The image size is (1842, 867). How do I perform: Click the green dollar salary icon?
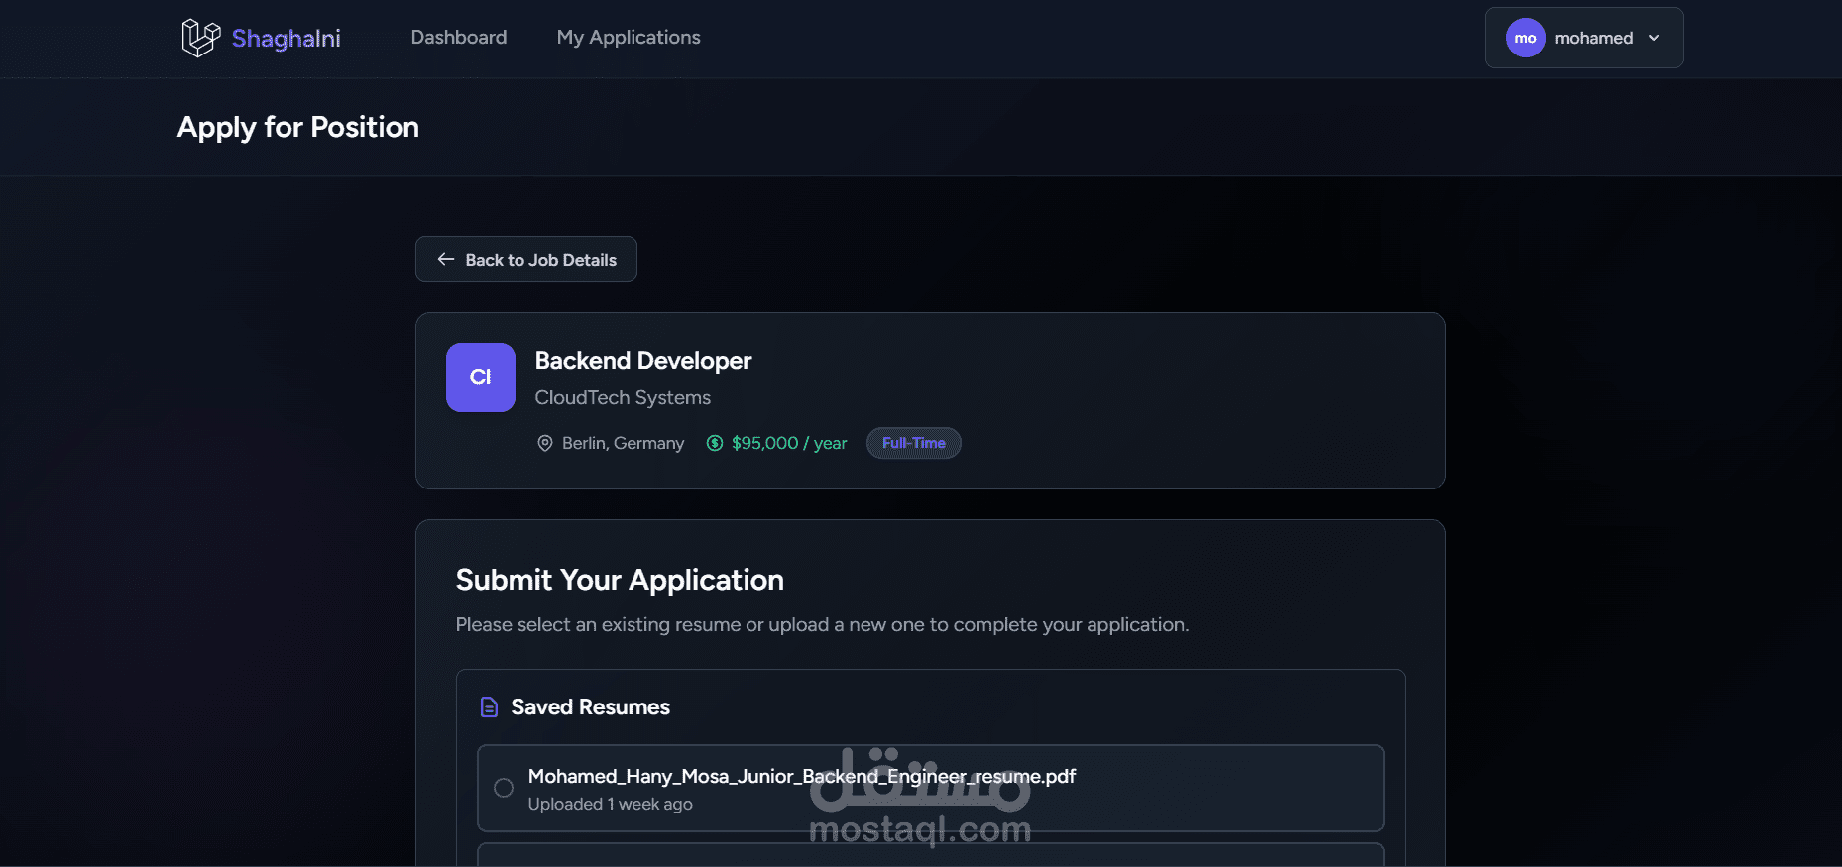(715, 443)
